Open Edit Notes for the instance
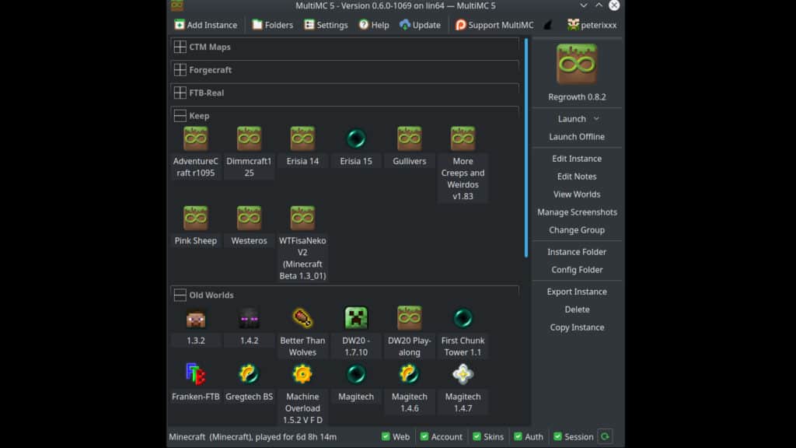This screenshot has width=796, height=448. [x=577, y=177]
